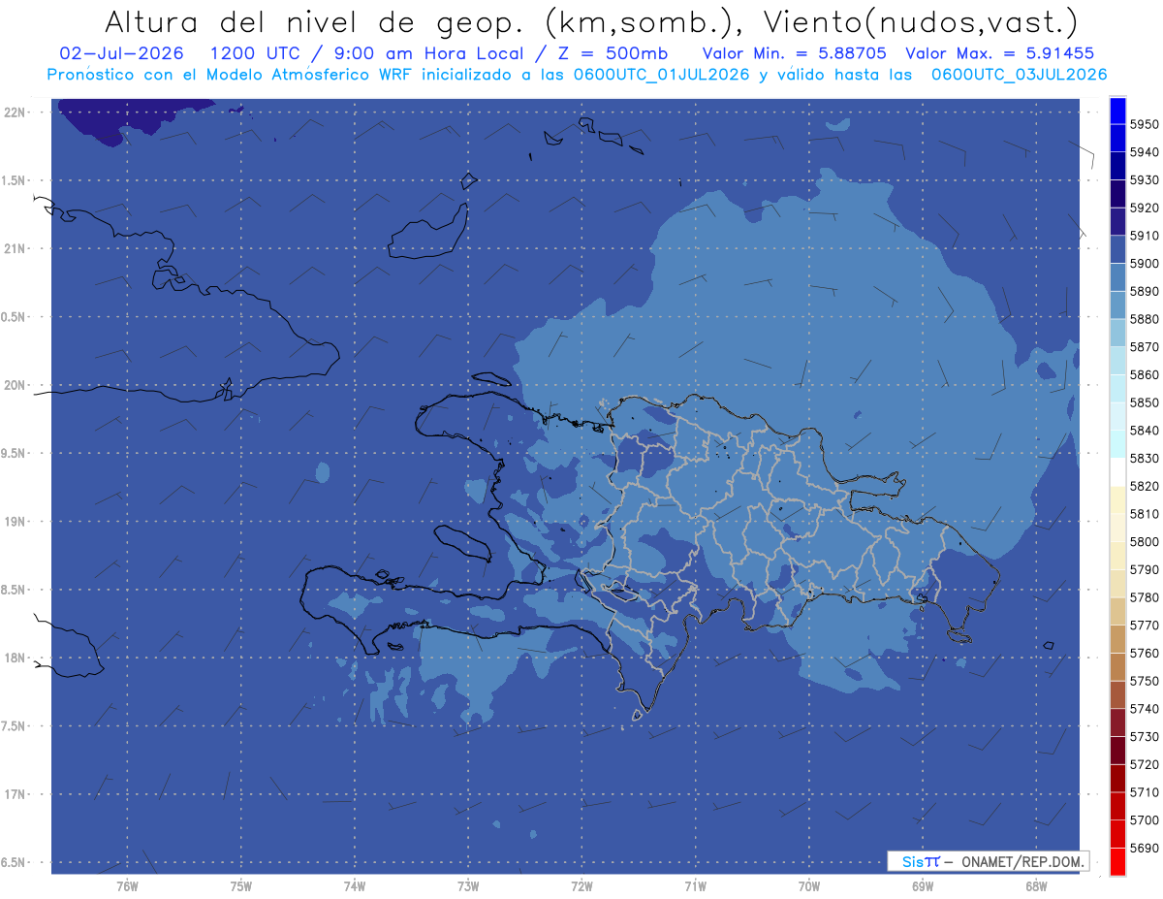Click the '5730' colorbar label
The image size is (1163, 899).
point(1145,737)
